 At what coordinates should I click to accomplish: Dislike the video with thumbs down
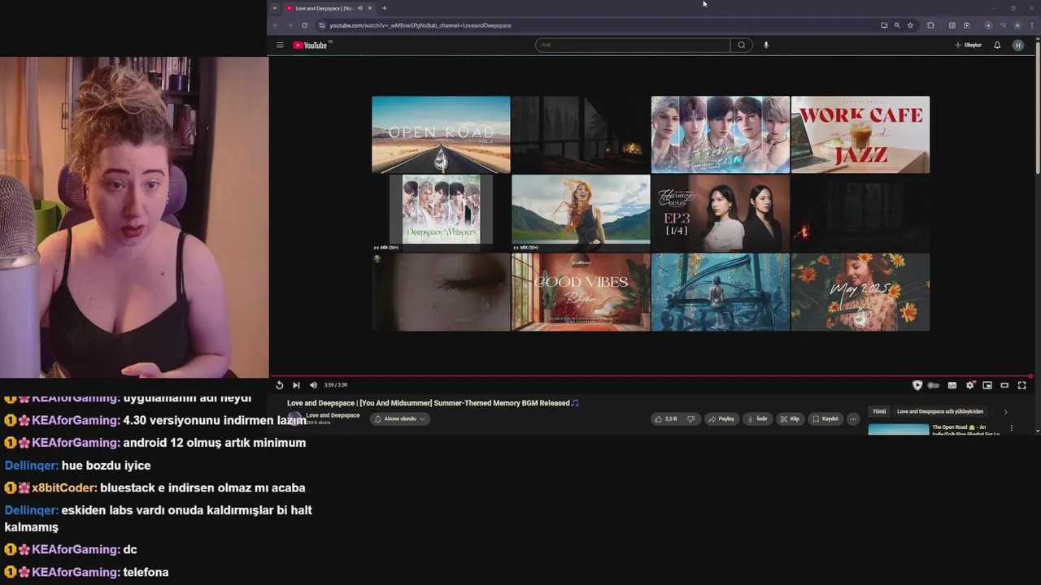[x=690, y=419]
